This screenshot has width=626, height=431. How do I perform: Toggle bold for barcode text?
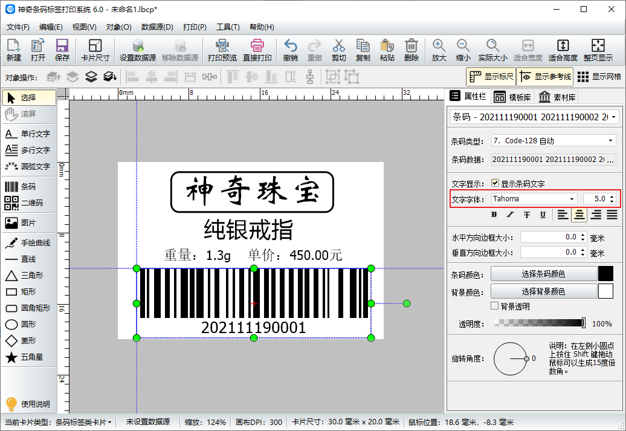point(494,215)
